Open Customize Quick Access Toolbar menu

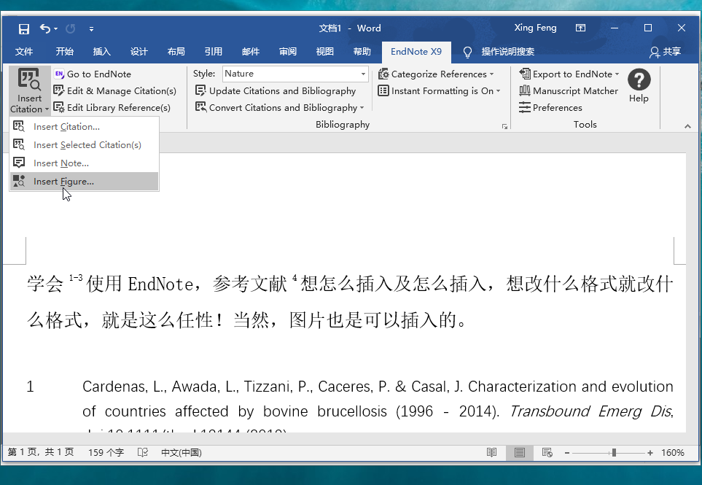(91, 29)
